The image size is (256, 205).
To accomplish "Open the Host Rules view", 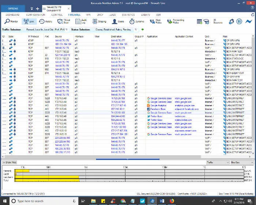I will pyautogui.click(x=155, y=21).
